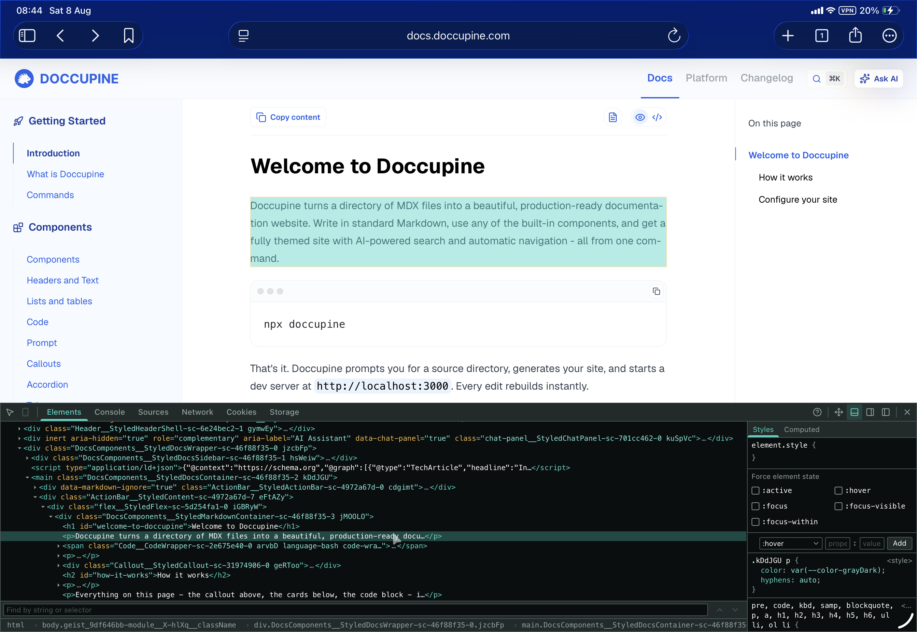Switch to the Network tab
The image size is (917, 632).
click(197, 412)
